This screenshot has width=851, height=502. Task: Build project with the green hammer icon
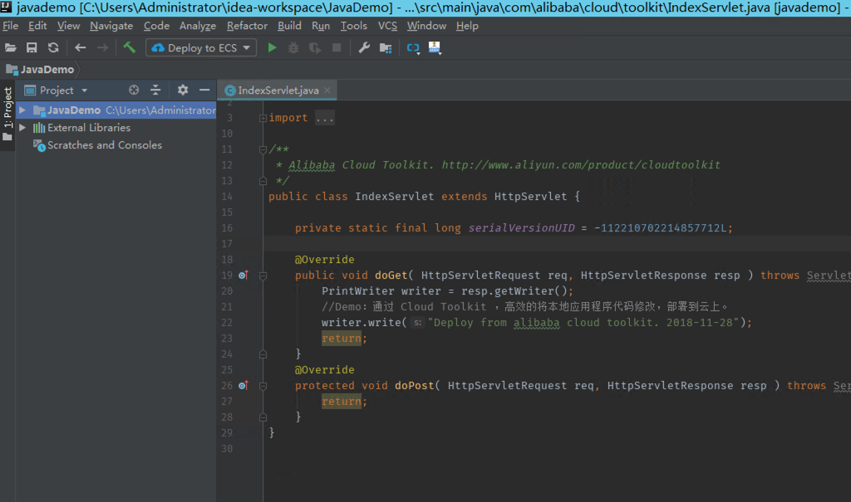click(x=129, y=47)
